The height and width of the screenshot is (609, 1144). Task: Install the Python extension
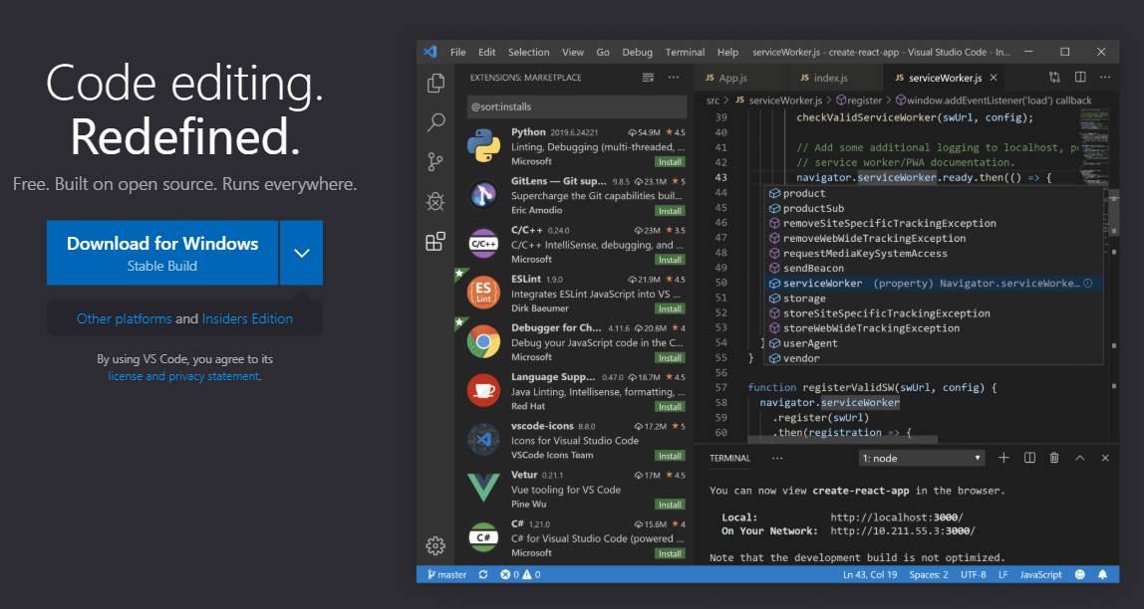click(x=670, y=161)
